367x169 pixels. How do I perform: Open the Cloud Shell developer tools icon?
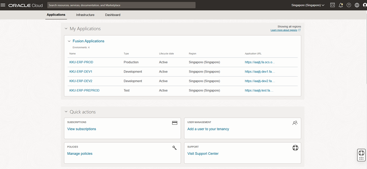[332, 5]
